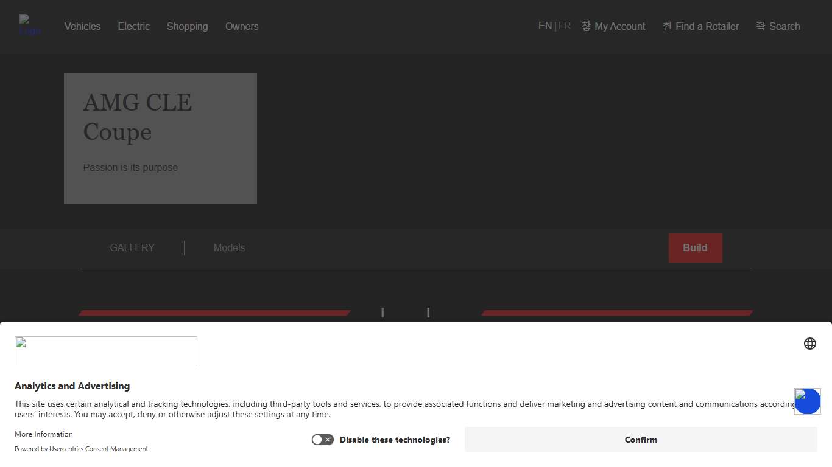Expand the Shopping navigation menu
This screenshot has height=467, width=832.
pos(187,26)
